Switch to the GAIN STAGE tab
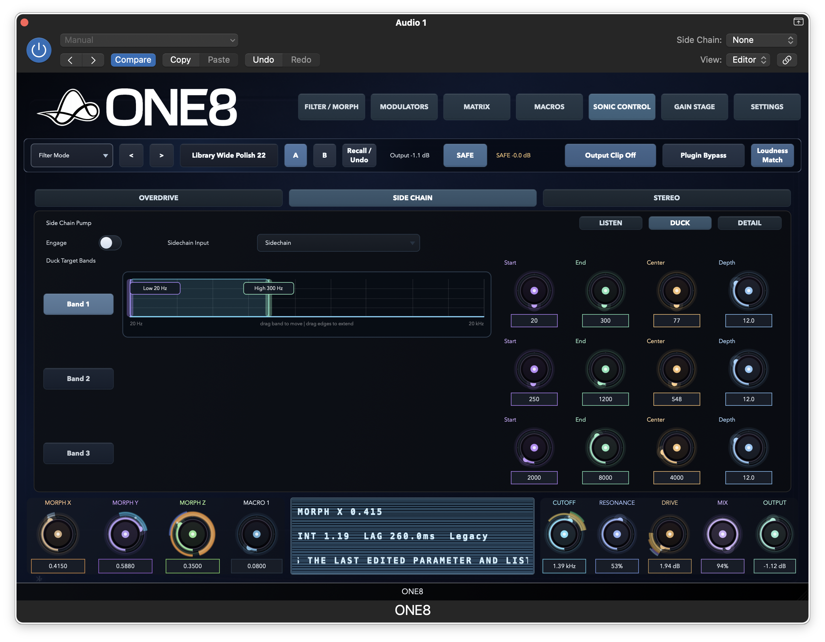825x642 pixels. (x=695, y=107)
